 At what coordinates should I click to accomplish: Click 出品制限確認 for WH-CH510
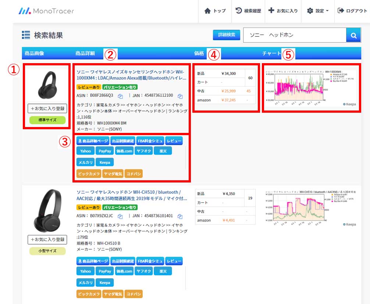point(123,261)
